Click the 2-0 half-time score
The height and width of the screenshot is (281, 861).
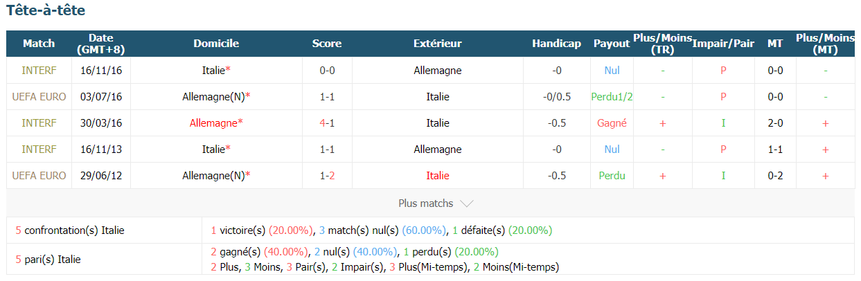point(775,123)
